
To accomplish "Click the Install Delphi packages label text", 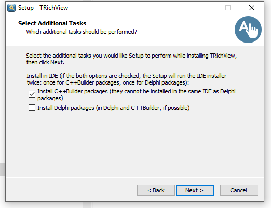I will [x=114, y=108].
